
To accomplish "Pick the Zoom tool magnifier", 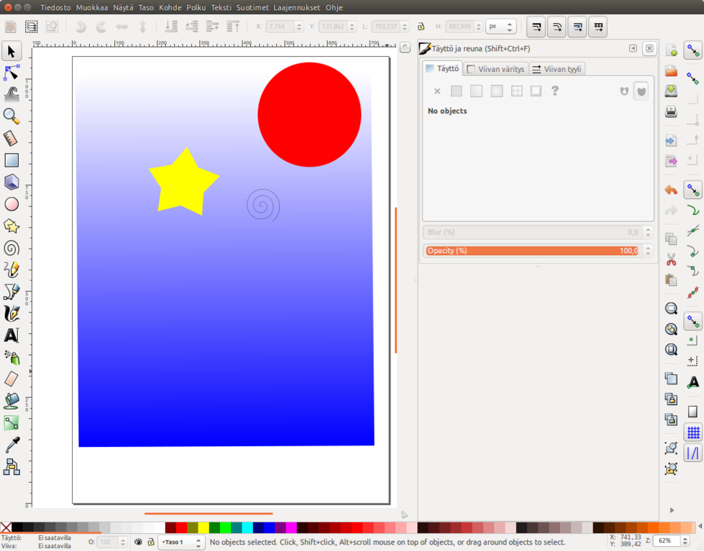I will click(12, 116).
